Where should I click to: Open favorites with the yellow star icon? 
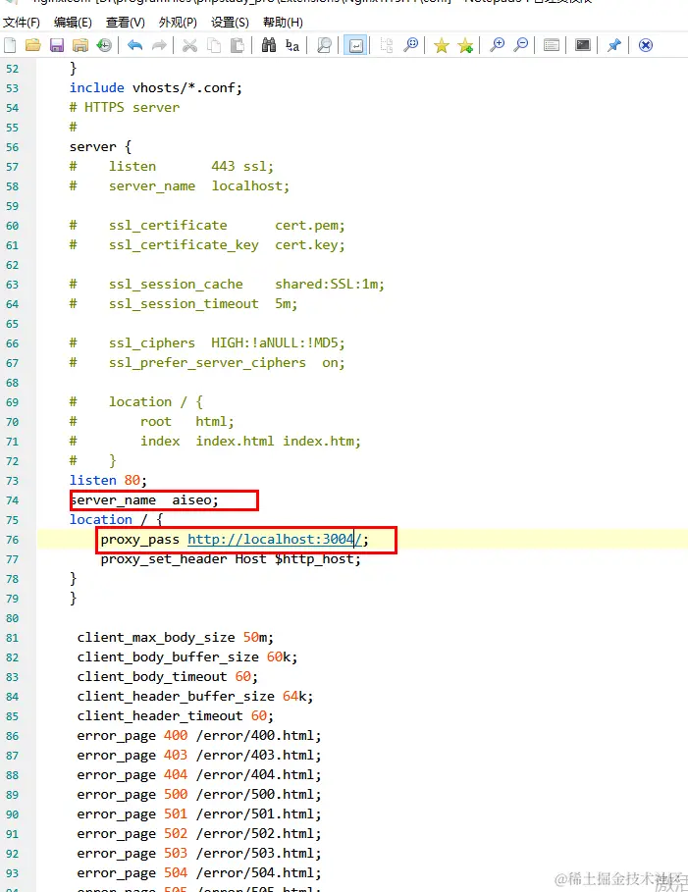click(441, 45)
